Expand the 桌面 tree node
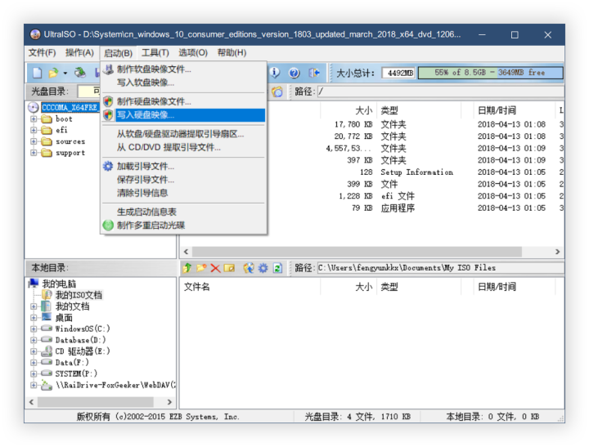Image resolution: width=589 pixels, height=447 pixels. click(x=34, y=318)
